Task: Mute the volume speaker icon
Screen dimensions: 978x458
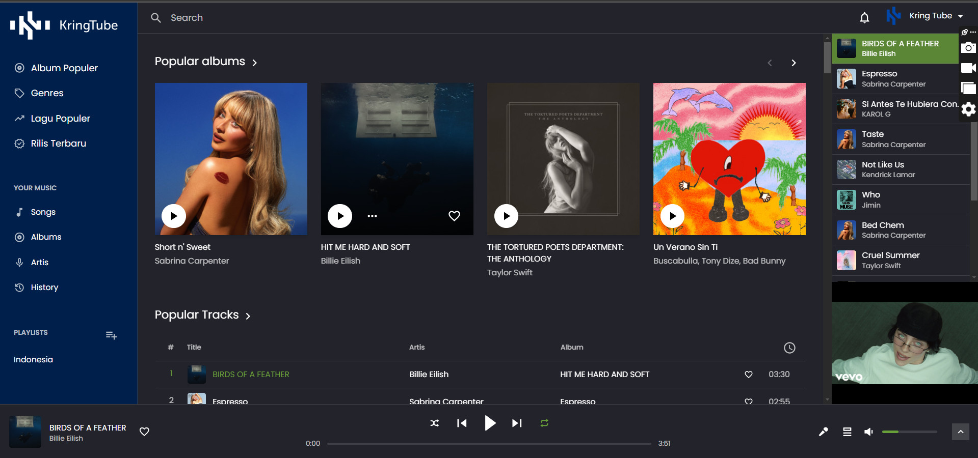Action: coord(869,432)
